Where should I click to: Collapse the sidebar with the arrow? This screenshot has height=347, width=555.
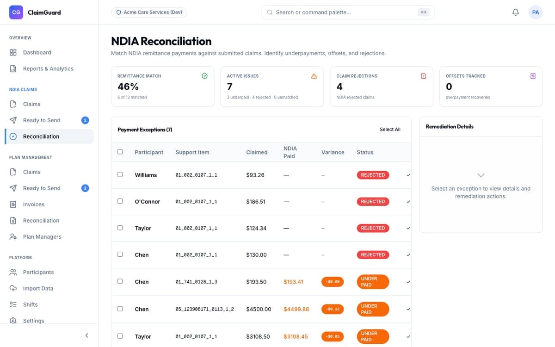tap(86, 335)
